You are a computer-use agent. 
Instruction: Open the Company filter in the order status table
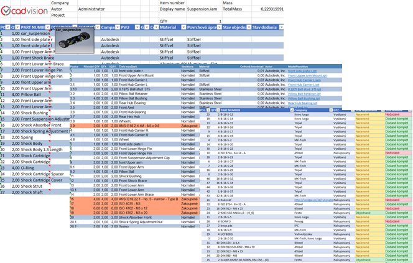coord(331,110)
